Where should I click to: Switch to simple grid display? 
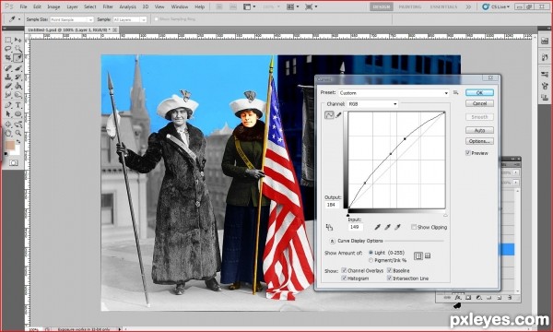tap(418, 256)
